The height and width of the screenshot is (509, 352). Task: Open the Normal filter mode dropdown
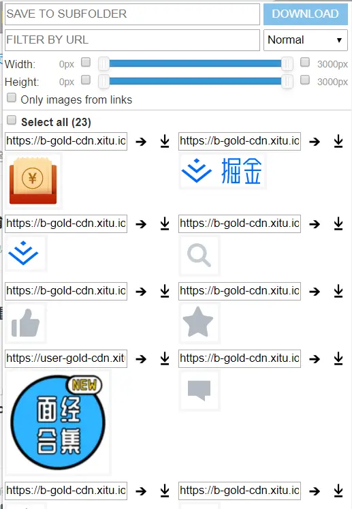pyautogui.click(x=305, y=40)
